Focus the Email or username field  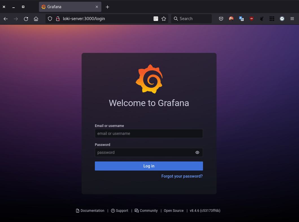tap(149, 133)
